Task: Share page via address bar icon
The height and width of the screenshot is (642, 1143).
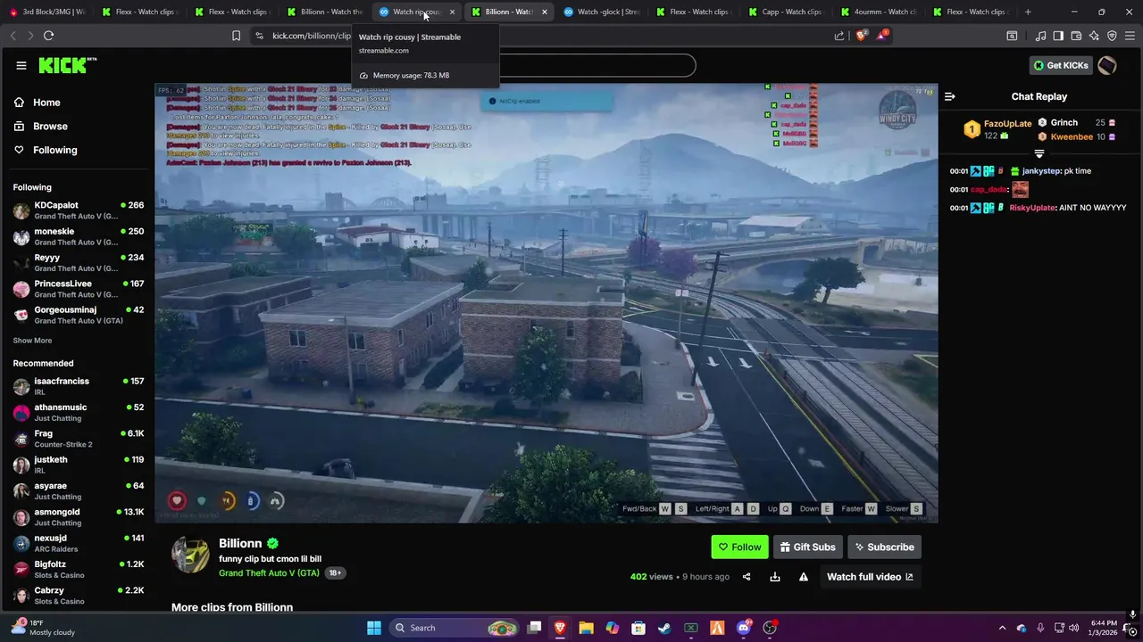Action: click(x=839, y=36)
